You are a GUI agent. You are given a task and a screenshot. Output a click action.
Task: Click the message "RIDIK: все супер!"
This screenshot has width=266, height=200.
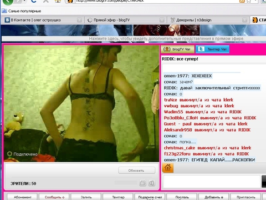(180, 59)
